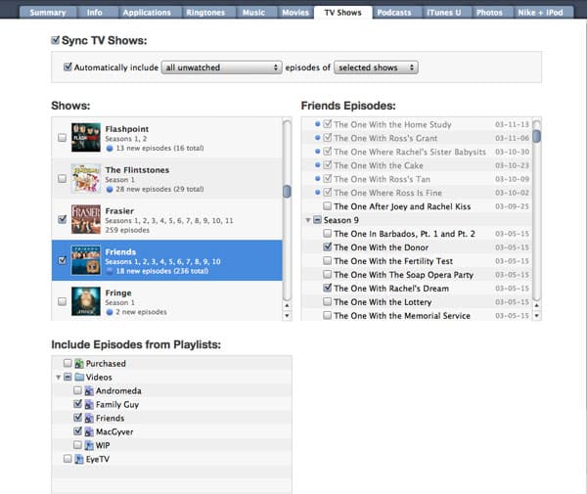The height and width of the screenshot is (494, 587).
Task: Click the Flashpoint artwork thumbnail
Action: coord(86,137)
